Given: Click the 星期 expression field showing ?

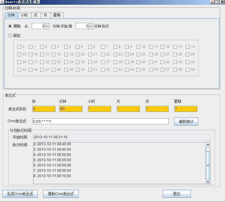Looking at the screenshot, I should click(186, 109).
